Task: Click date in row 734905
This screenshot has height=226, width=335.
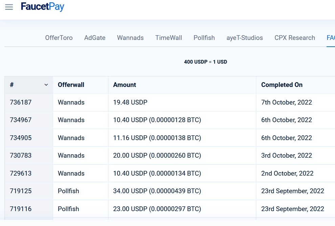Action: [287, 138]
